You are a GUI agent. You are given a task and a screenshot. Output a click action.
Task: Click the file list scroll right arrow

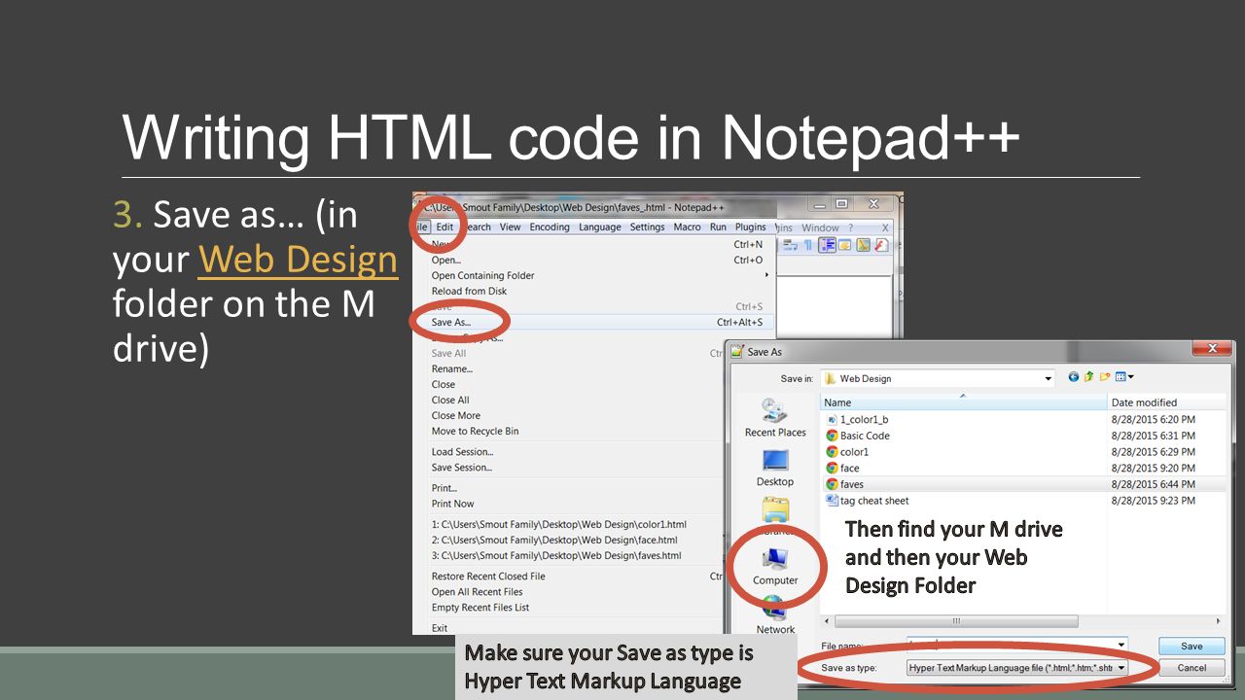point(1219,620)
